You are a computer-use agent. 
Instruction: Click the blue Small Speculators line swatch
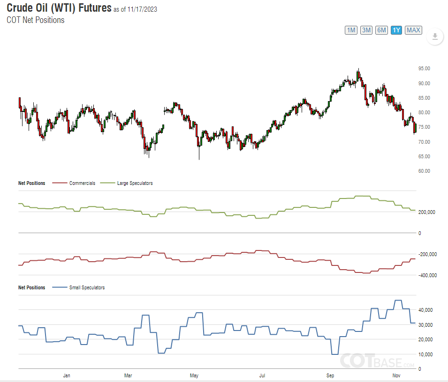[60, 287]
